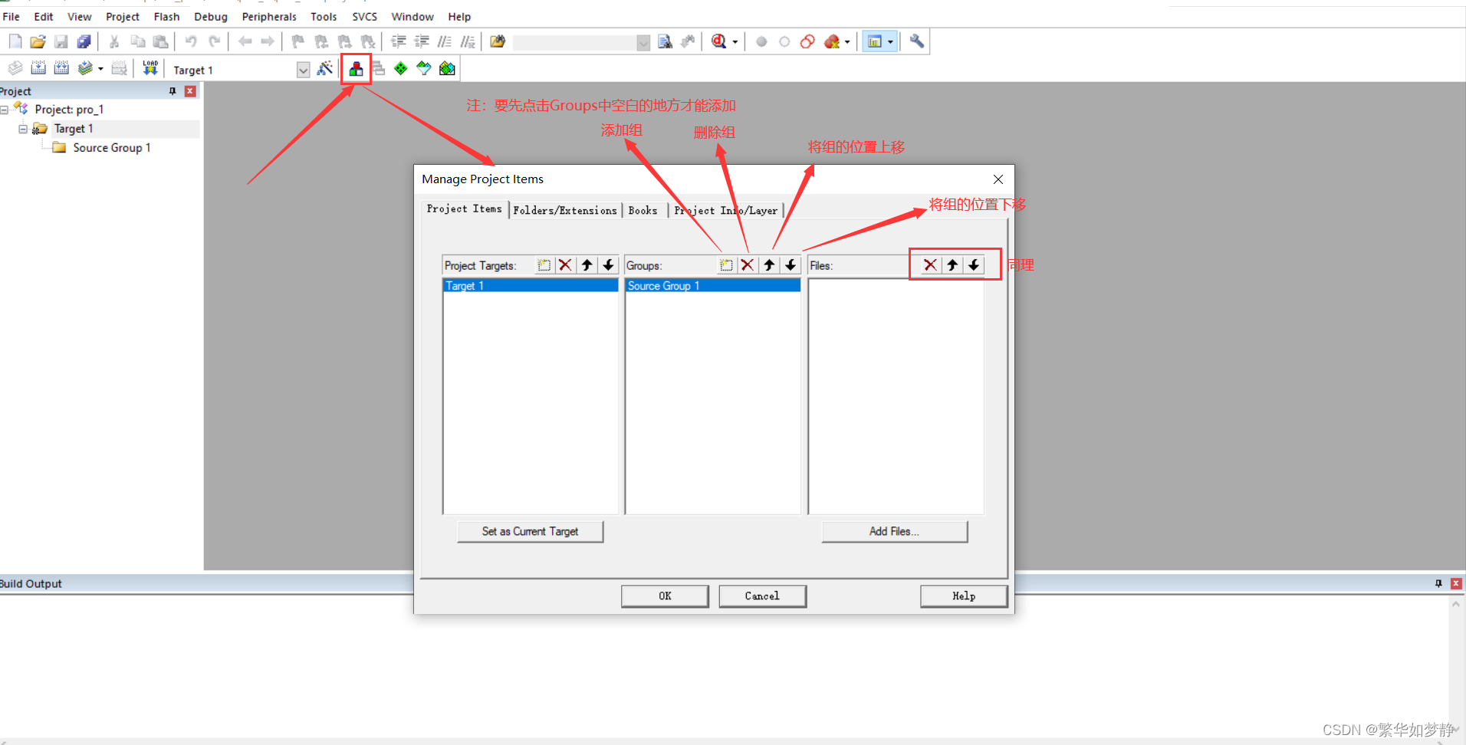Open the SVCS menu
Screen dimensions: 1466x745
[x=364, y=17]
